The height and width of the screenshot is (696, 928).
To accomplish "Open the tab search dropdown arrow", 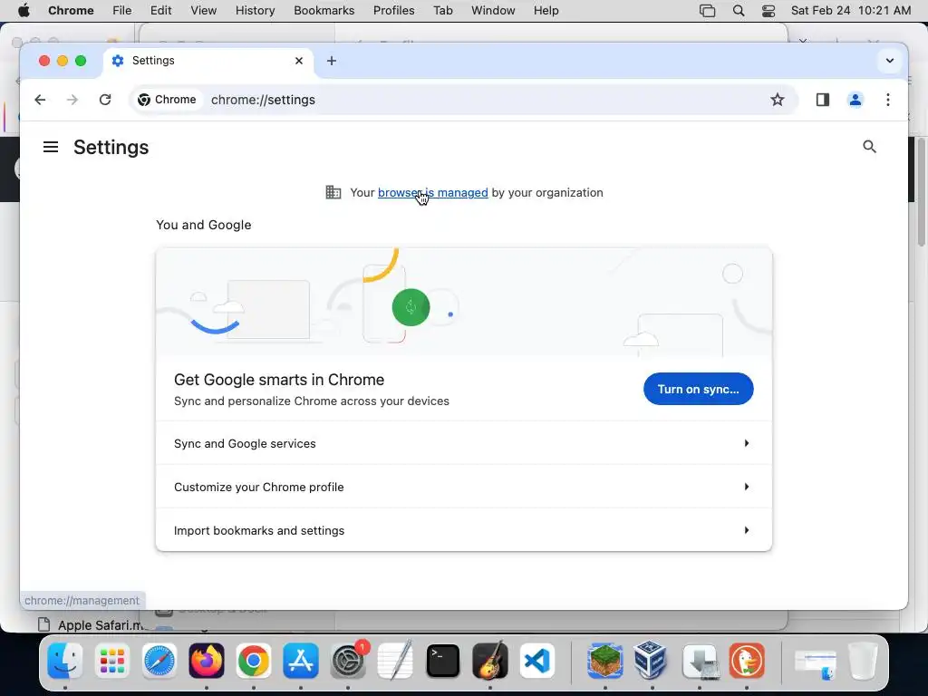I will click(889, 61).
